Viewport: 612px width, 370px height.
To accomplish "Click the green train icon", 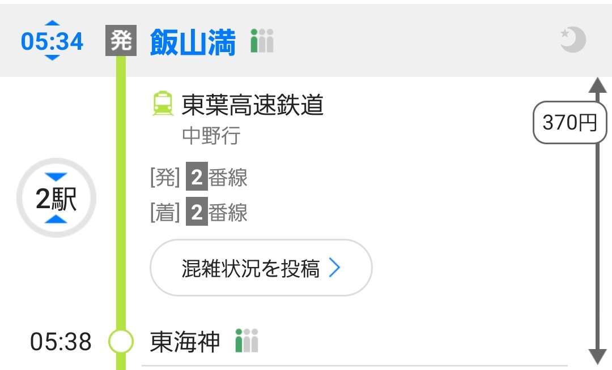I will pyautogui.click(x=163, y=105).
